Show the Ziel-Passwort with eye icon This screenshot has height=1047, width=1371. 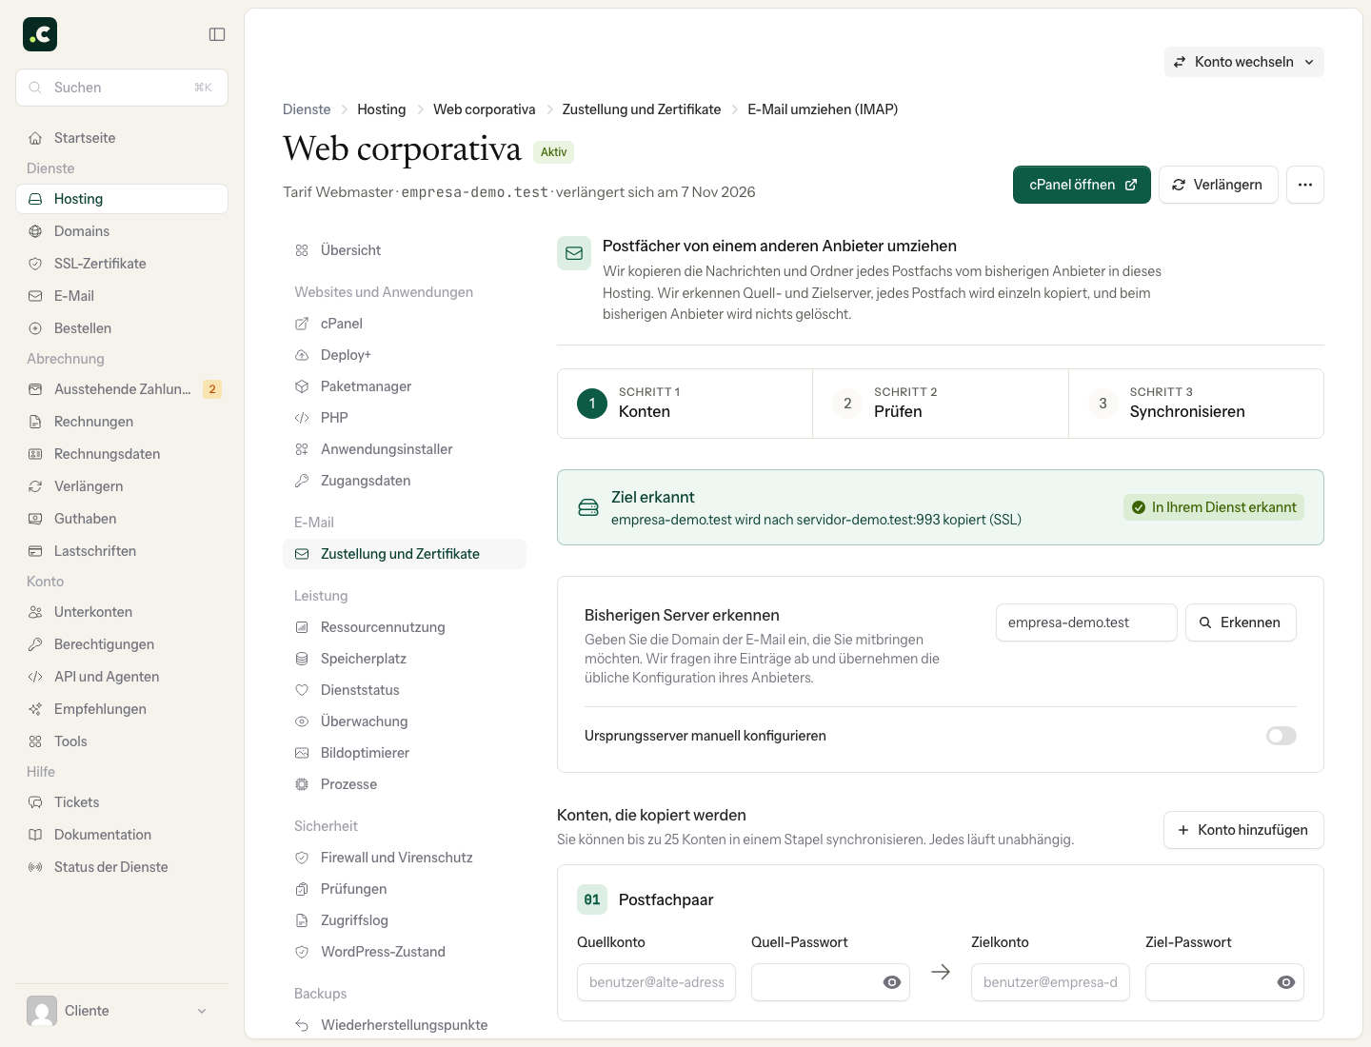point(1286,982)
